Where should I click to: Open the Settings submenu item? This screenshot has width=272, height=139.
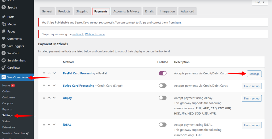pyautogui.click(x=7, y=115)
